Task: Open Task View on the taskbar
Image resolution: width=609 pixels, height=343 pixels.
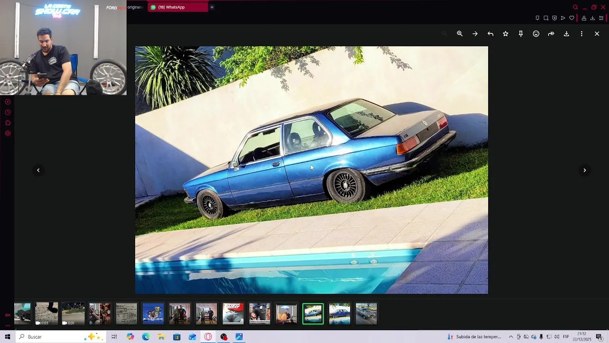Action: pos(114,337)
